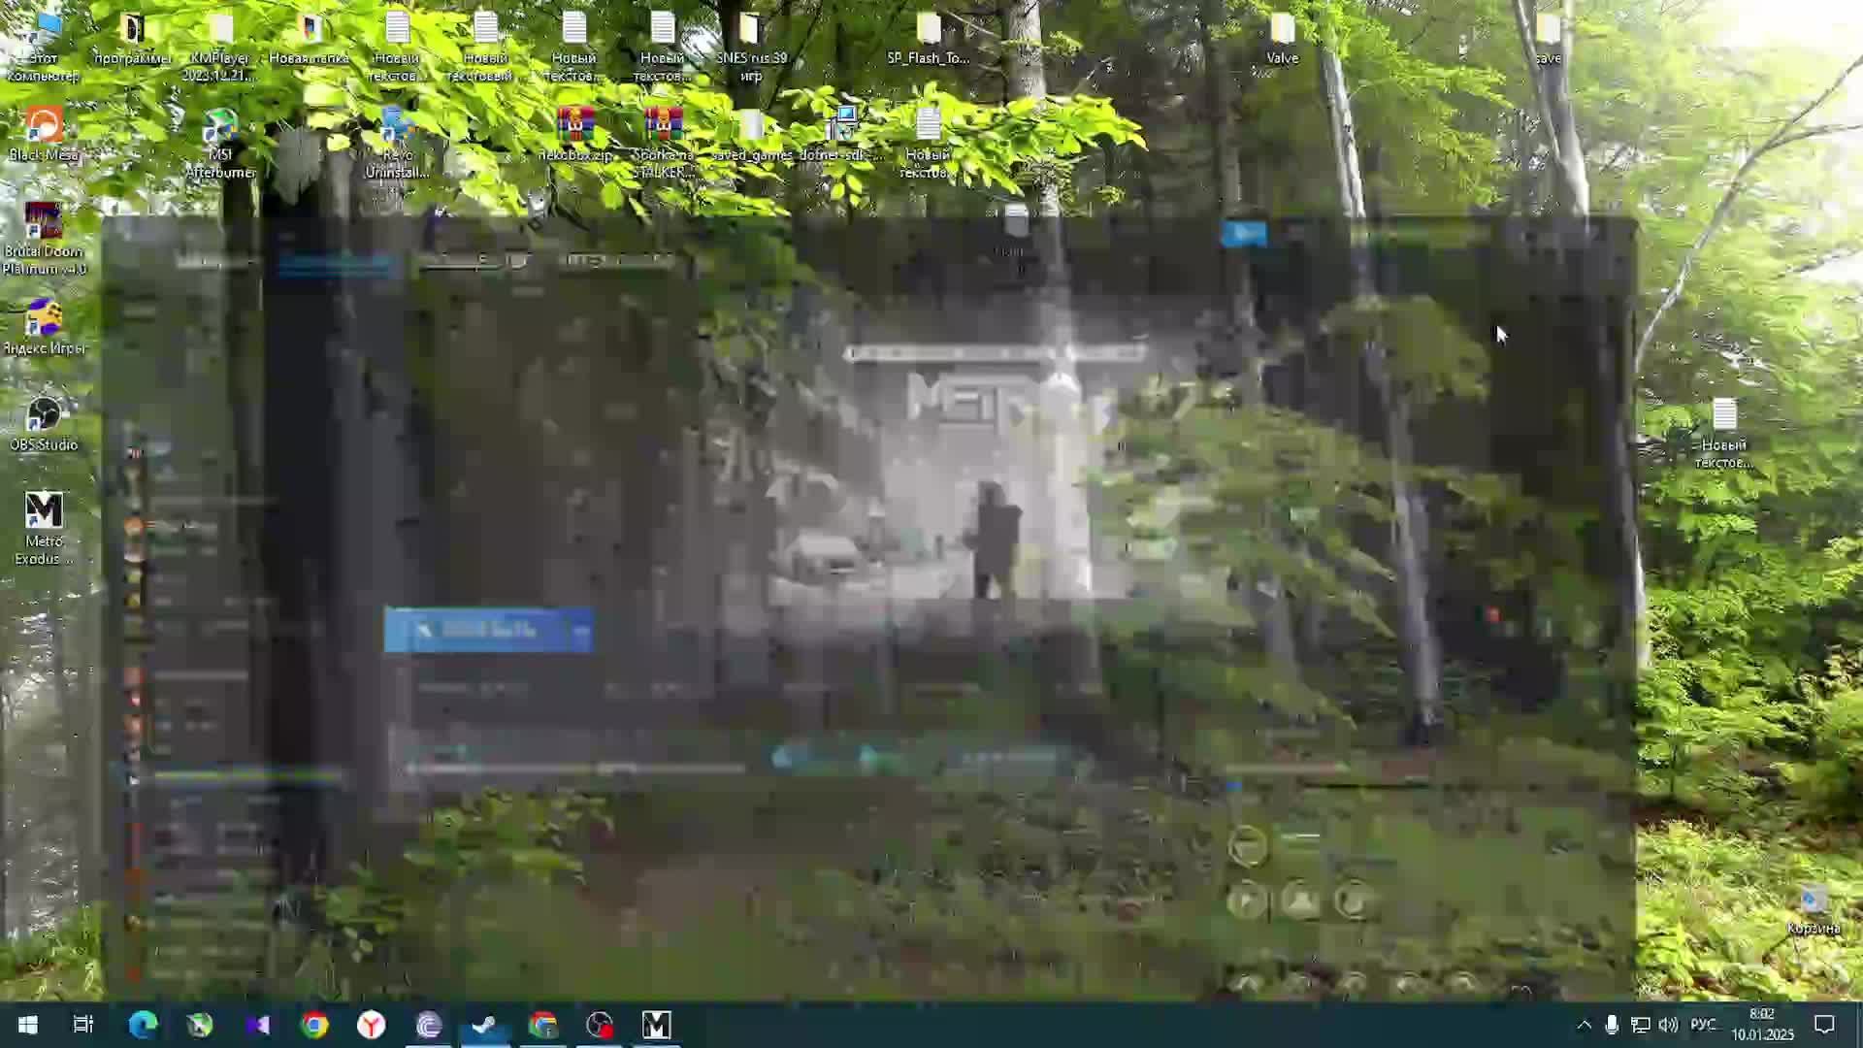Select the OBS Studio desktop shortcut
This screenshot has height=1048, width=1863.
[x=43, y=424]
